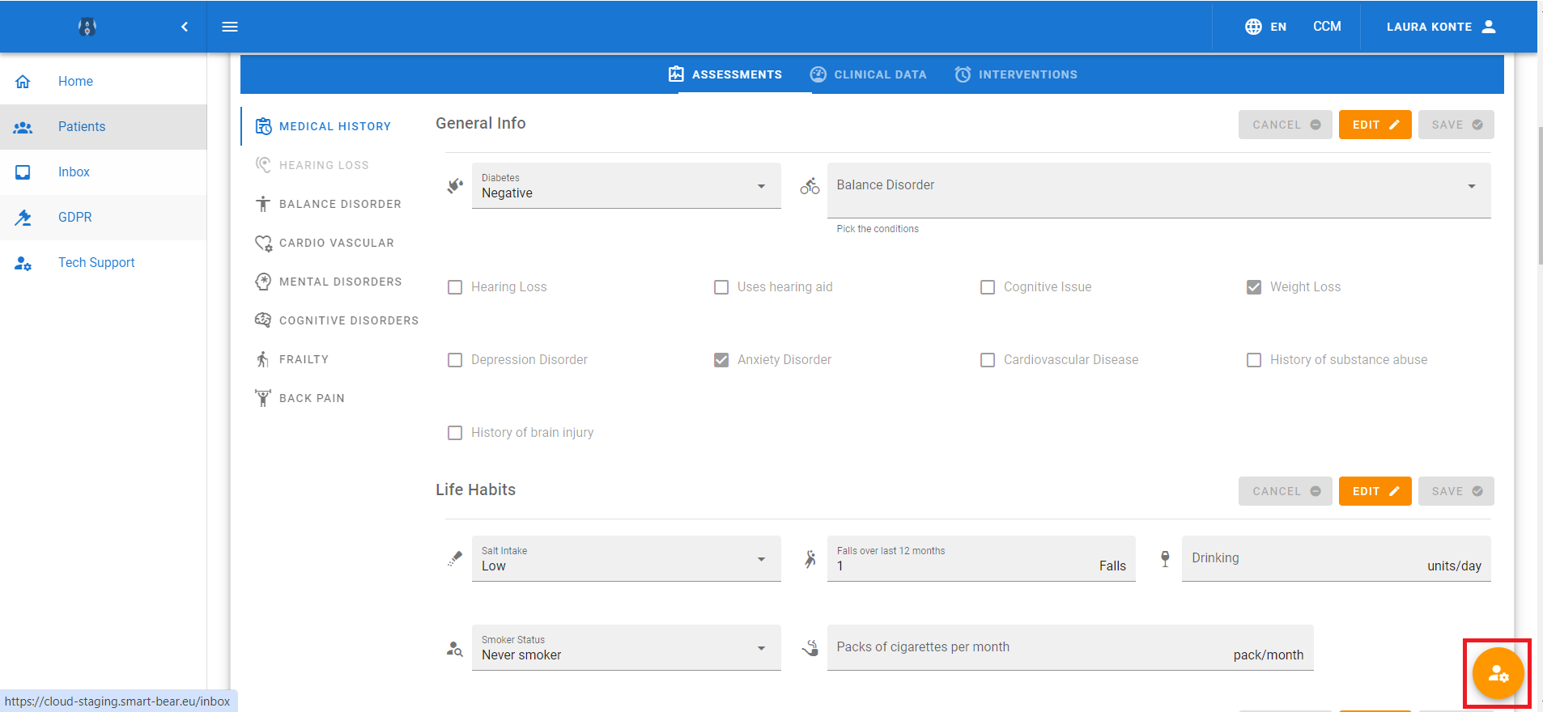Toggle the Hearing Loss checkbox
This screenshot has height=712, width=1543.
click(x=455, y=287)
